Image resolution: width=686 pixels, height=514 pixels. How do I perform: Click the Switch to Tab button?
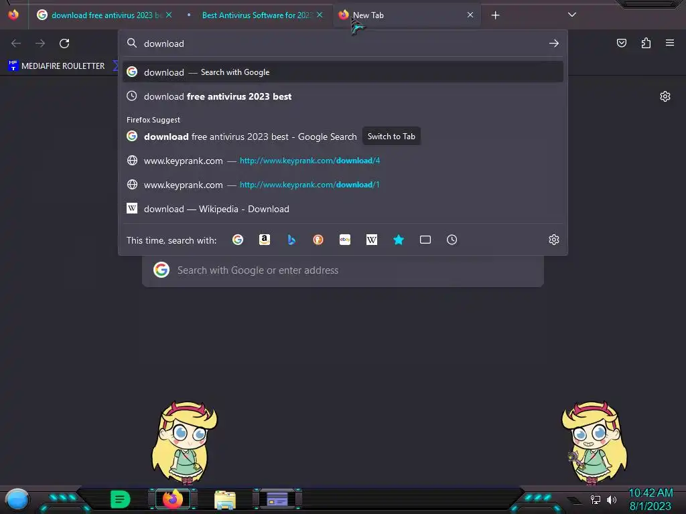(391, 137)
